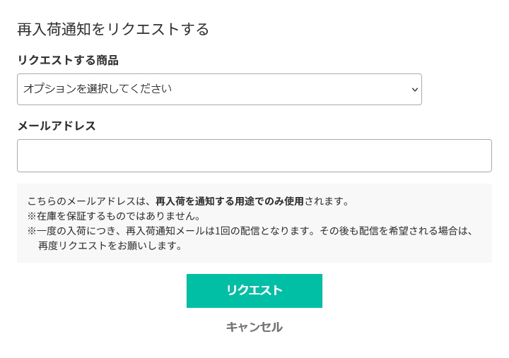509x358 pixels.
Task: Click the メールアドレス label
Action: click(x=57, y=126)
